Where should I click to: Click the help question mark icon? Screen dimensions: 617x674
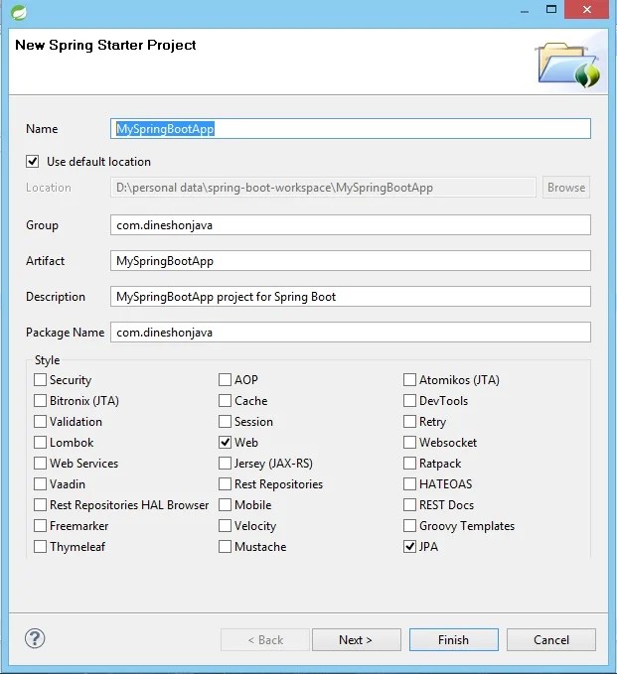click(35, 638)
